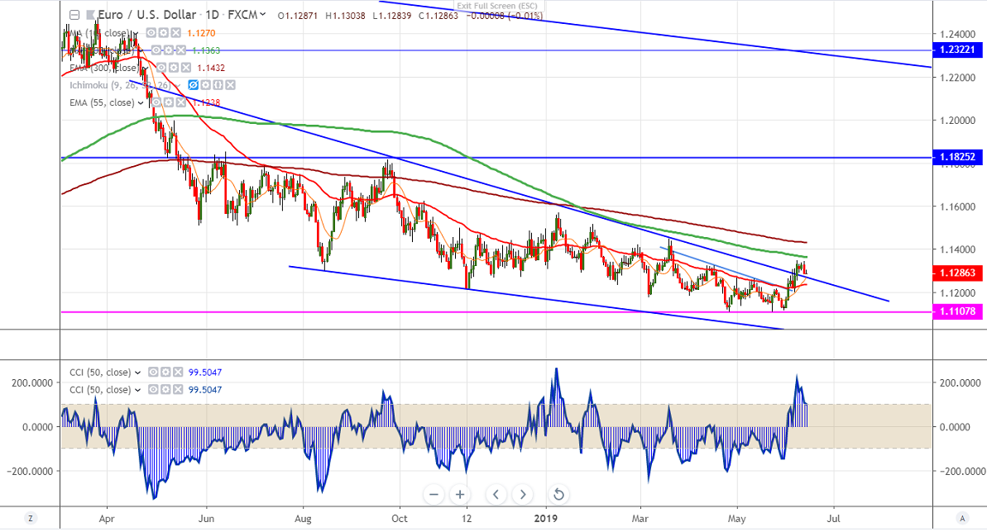Viewport: 987px width, 532px height.
Task: Click the Exit Full Screen (ESC) label
Action: (x=497, y=7)
